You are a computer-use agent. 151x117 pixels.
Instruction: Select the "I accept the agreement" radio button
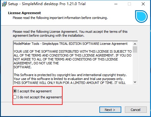[15, 91]
